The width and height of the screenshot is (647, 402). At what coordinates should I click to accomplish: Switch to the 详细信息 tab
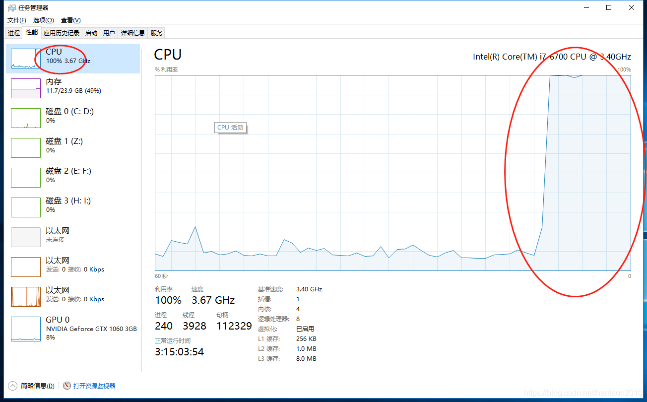coord(133,33)
